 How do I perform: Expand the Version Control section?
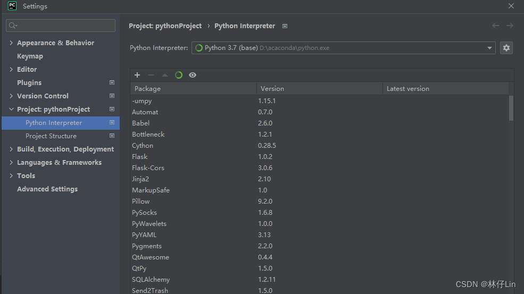click(11, 96)
